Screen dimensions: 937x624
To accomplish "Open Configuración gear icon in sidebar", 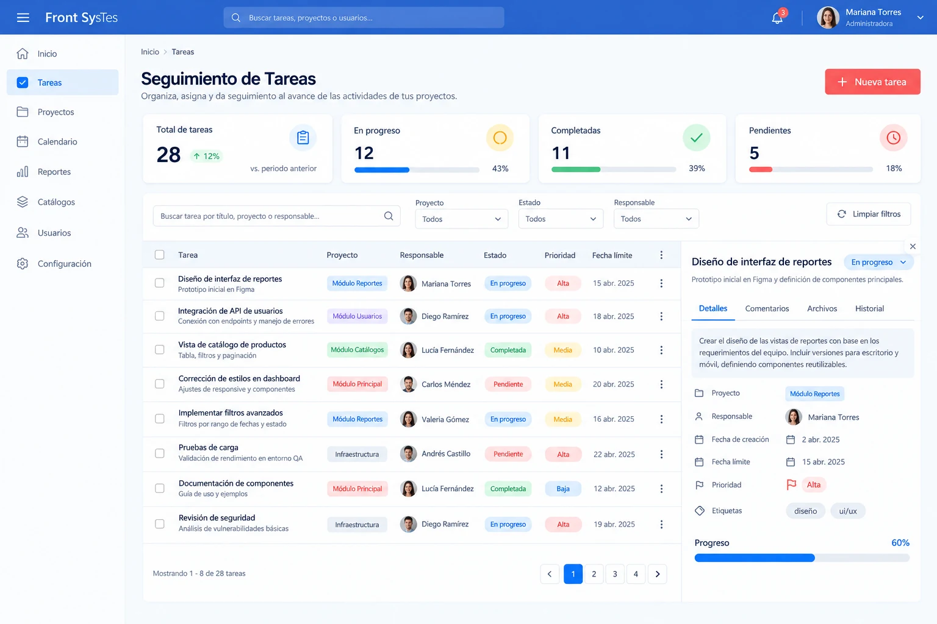I will click(x=23, y=264).
